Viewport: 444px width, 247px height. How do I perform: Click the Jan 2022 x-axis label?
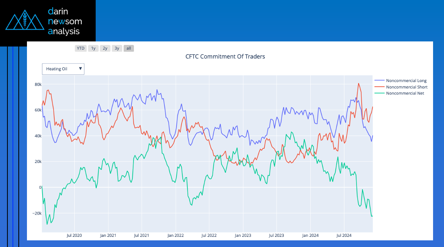[176, 236]
